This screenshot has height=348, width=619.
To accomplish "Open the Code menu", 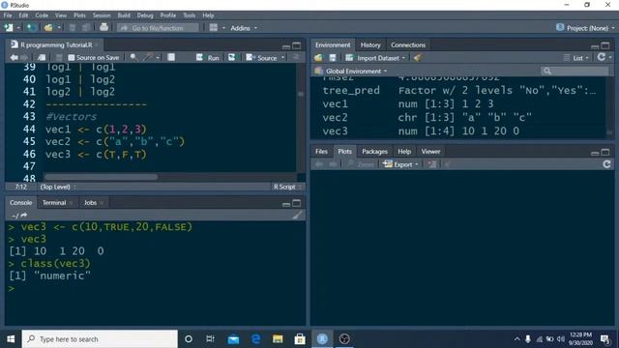I will [x=42, y=15].
